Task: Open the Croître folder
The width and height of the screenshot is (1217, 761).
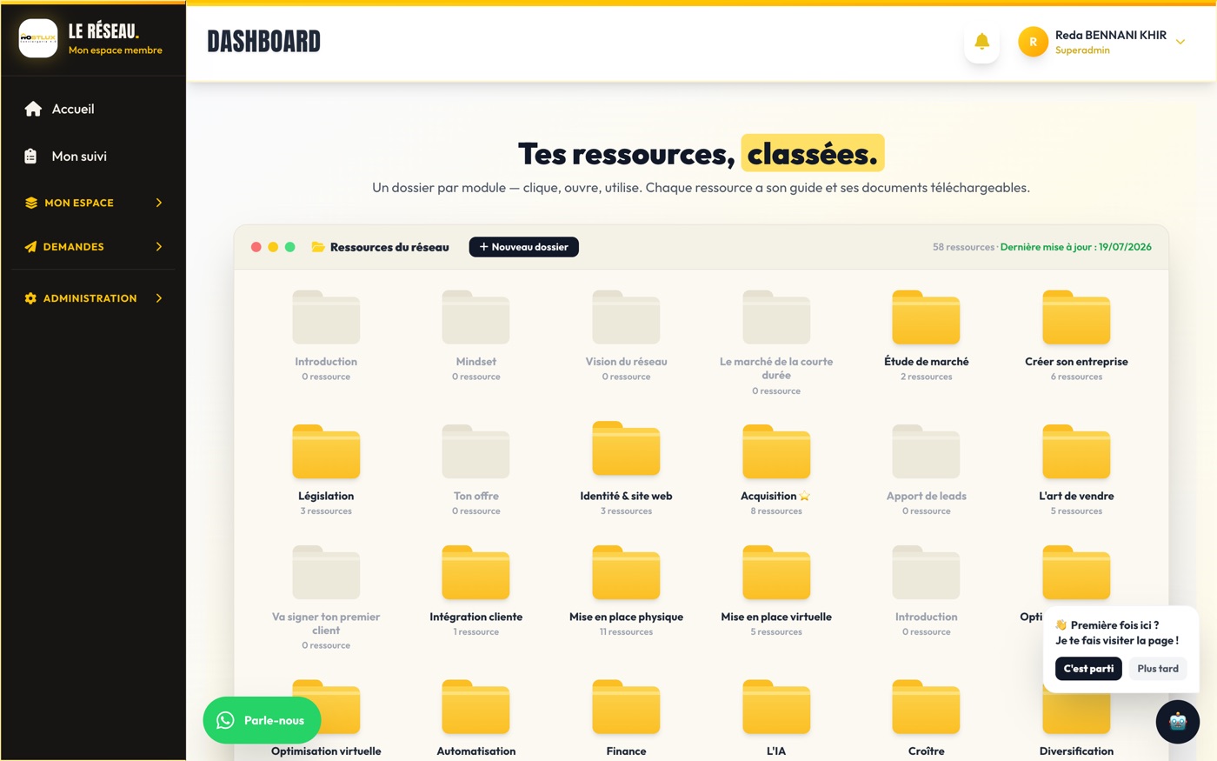Action: pos(927,718)
